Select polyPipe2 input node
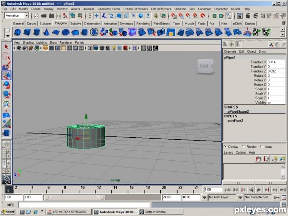This screenshot has height=216, width=288. 235,120
